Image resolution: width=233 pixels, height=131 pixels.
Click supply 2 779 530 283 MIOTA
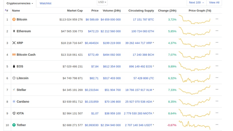pos(138,113)
